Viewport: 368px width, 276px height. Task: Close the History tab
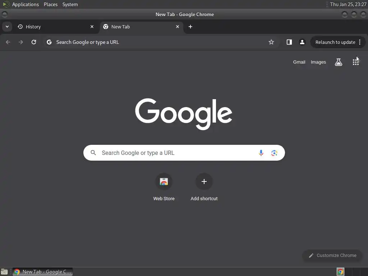tap(92, 27)
